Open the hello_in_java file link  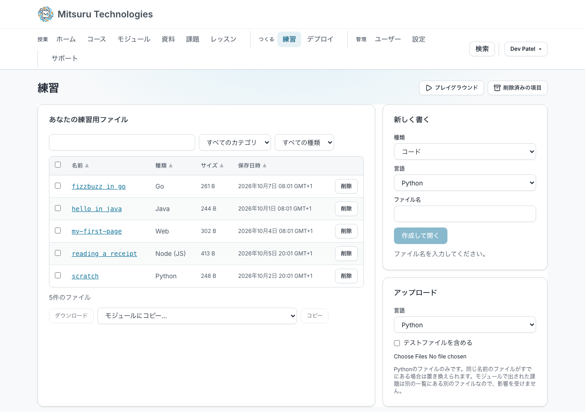(97, 209)
